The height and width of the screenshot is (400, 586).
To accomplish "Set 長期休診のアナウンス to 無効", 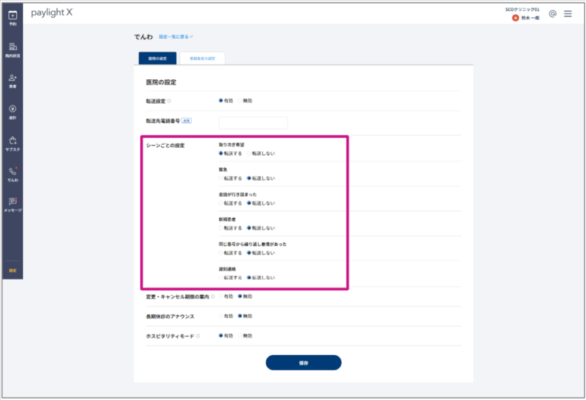I will (240, 316).
